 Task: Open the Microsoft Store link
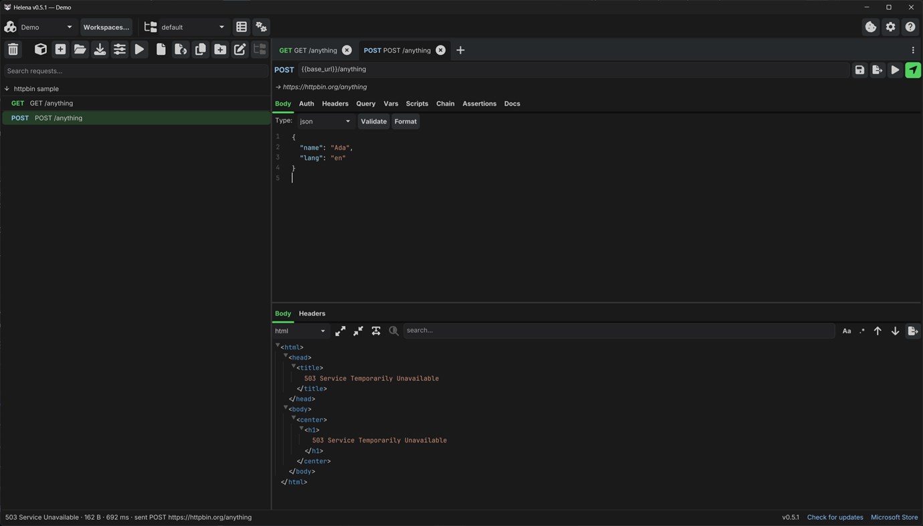point(894,517)
